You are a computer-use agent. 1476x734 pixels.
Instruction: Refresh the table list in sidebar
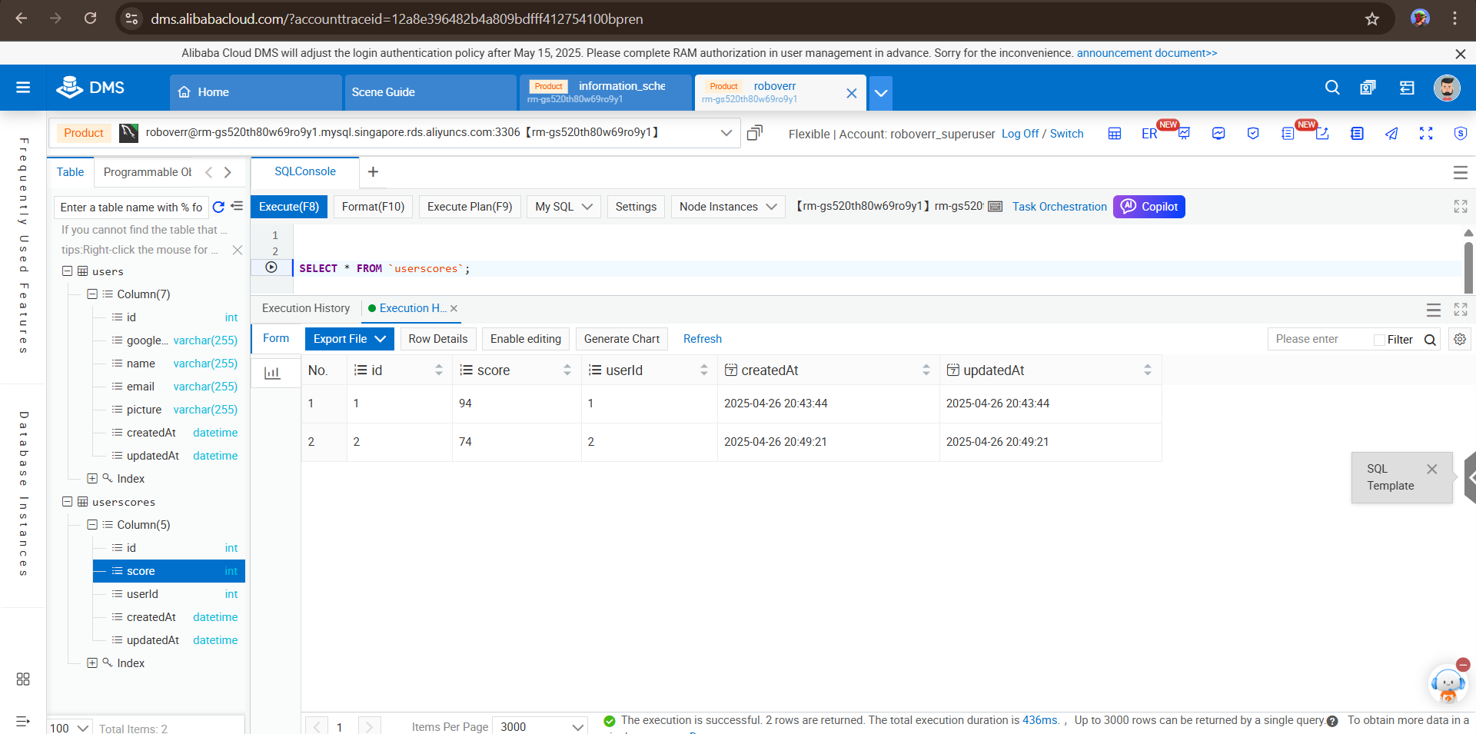(218, 207)
